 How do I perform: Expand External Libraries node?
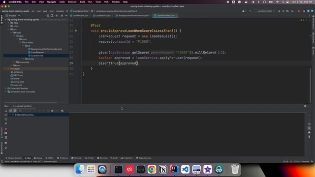(x=5, y=88)
